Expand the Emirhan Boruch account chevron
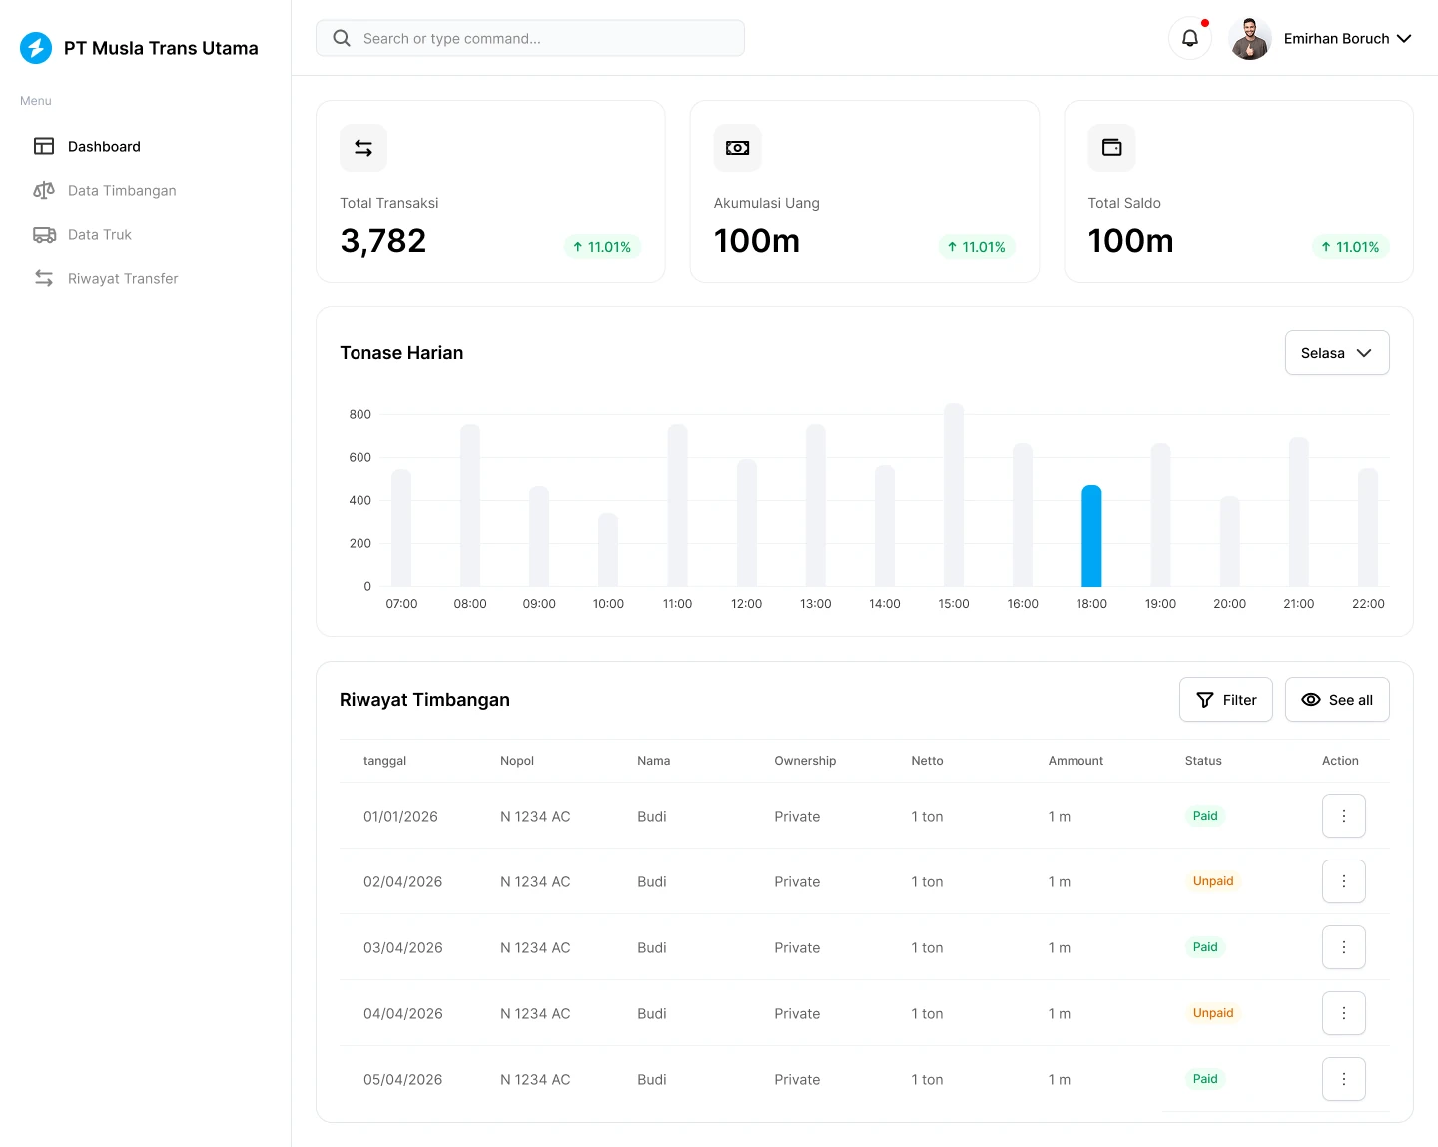 1404,38
